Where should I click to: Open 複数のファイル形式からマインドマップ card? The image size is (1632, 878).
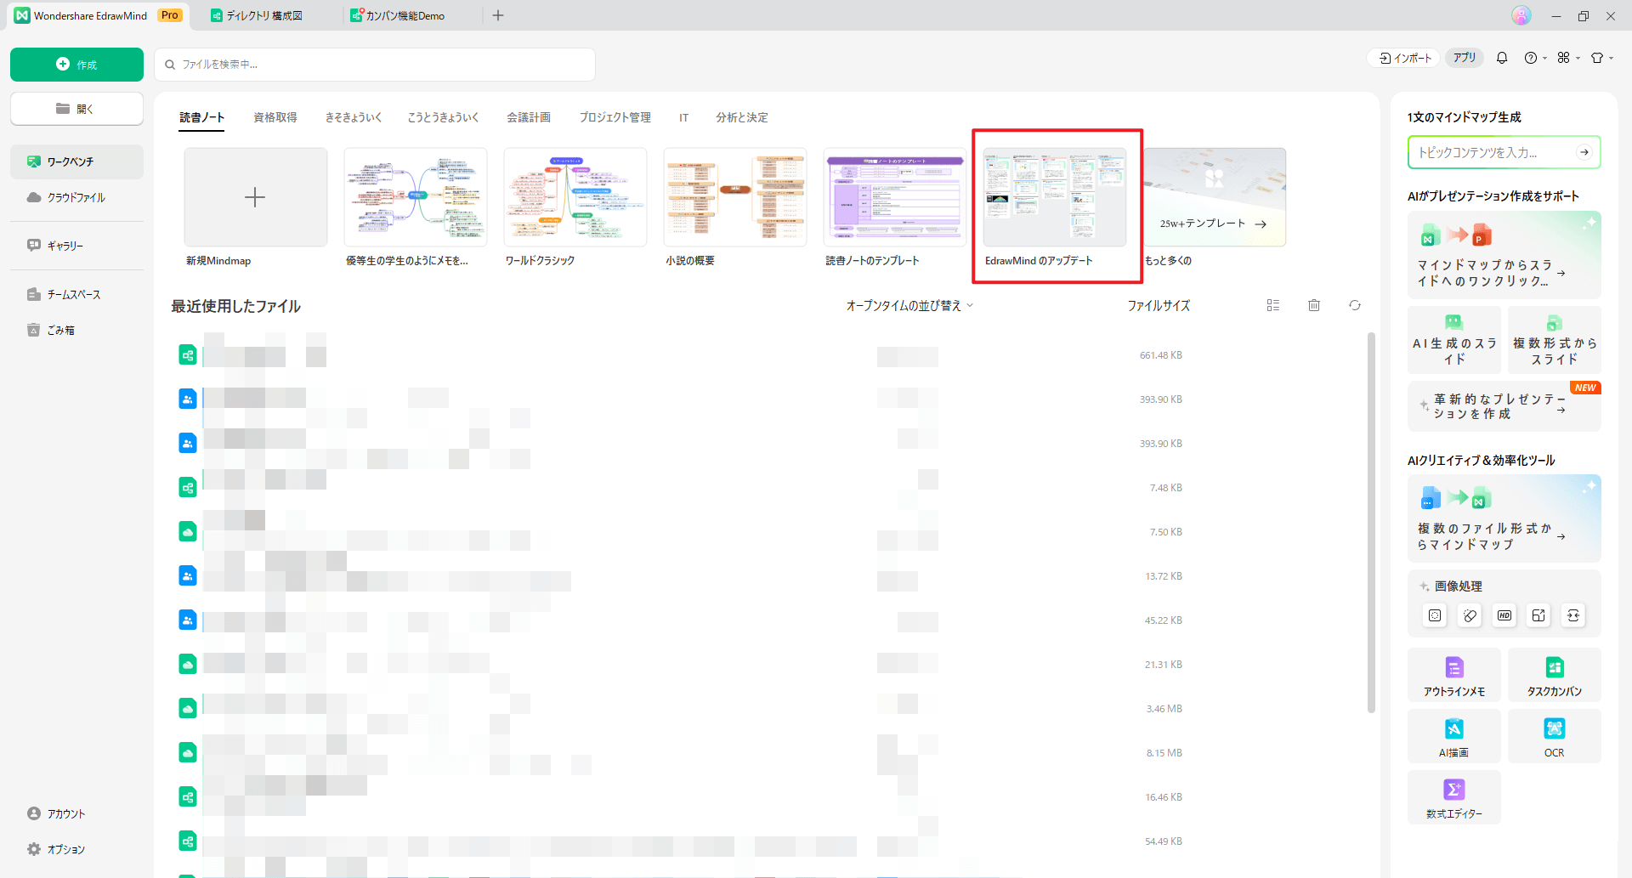(x=1504, y=518)
